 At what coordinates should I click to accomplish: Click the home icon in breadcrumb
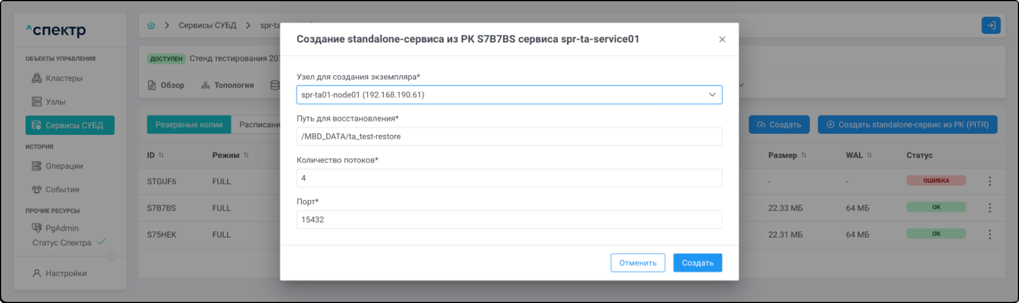tap(151, 26)
